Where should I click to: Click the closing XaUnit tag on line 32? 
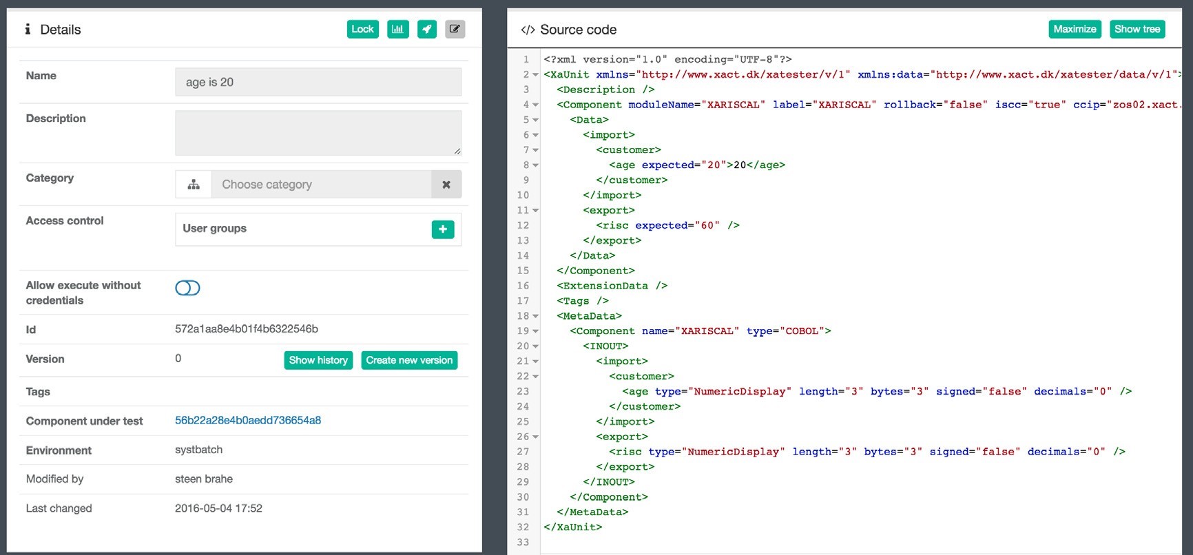(x=572, y=527)
